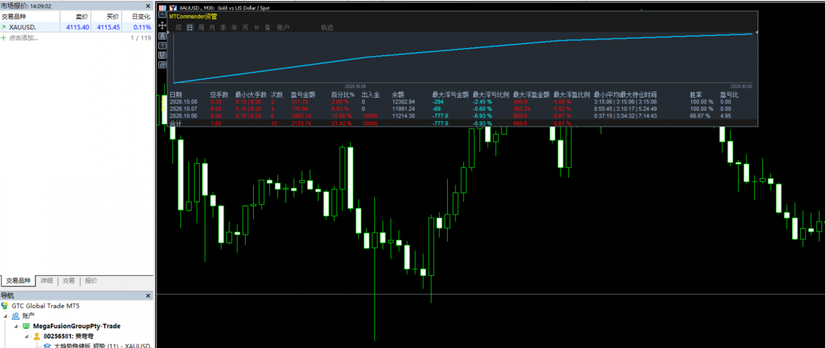
Task: Click the 交易品种 column header
Action: (x=30, y=17)
